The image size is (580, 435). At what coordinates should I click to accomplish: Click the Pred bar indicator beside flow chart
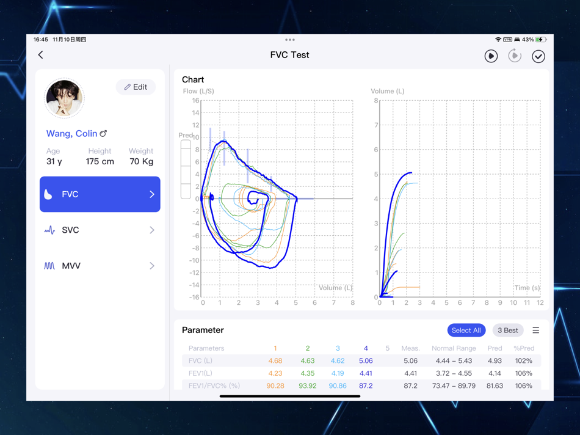pyautogui.click(x=186, y=169)
